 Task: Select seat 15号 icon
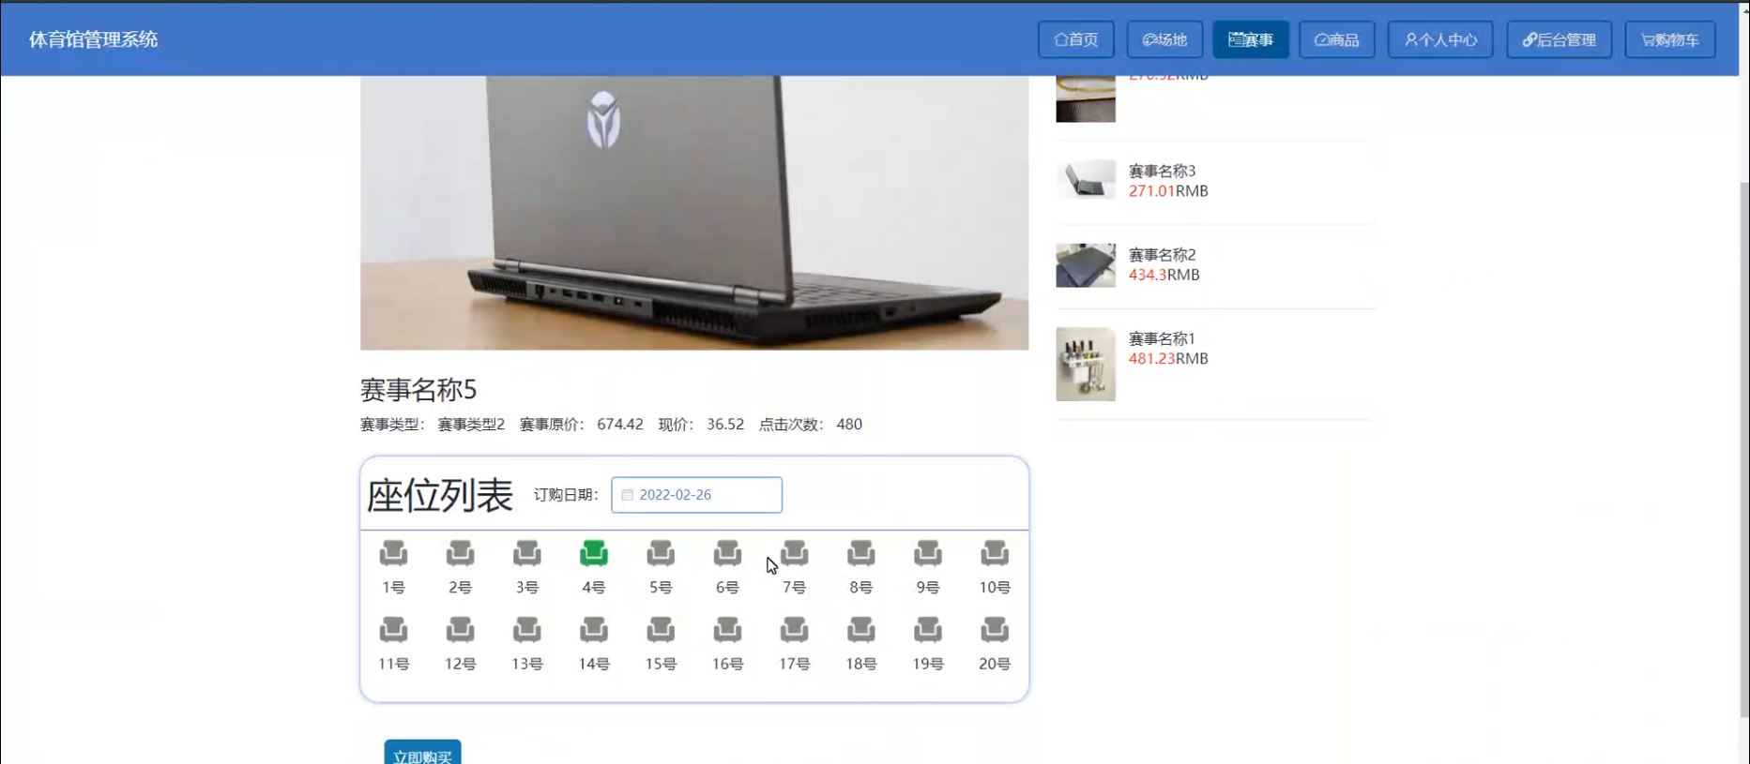661,629
